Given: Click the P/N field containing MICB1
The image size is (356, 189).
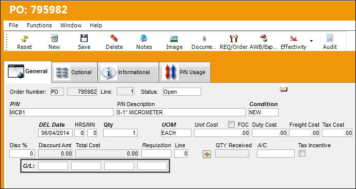Looking at the screenshot, I should 61,112.
